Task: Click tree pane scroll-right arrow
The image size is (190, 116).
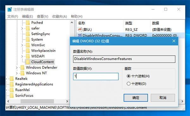Action: tap(67, 101)
